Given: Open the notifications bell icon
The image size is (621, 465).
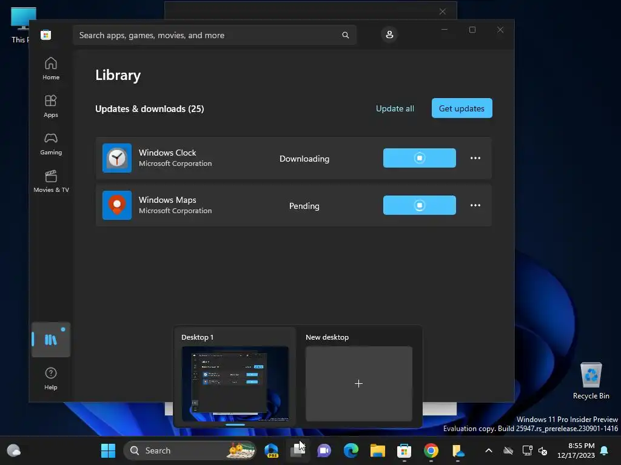Looking at the screenshot, I should point(605,450).
